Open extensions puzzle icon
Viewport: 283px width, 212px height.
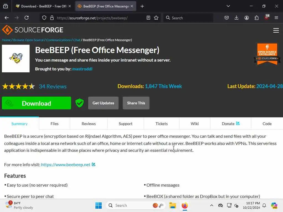[256, 18]
